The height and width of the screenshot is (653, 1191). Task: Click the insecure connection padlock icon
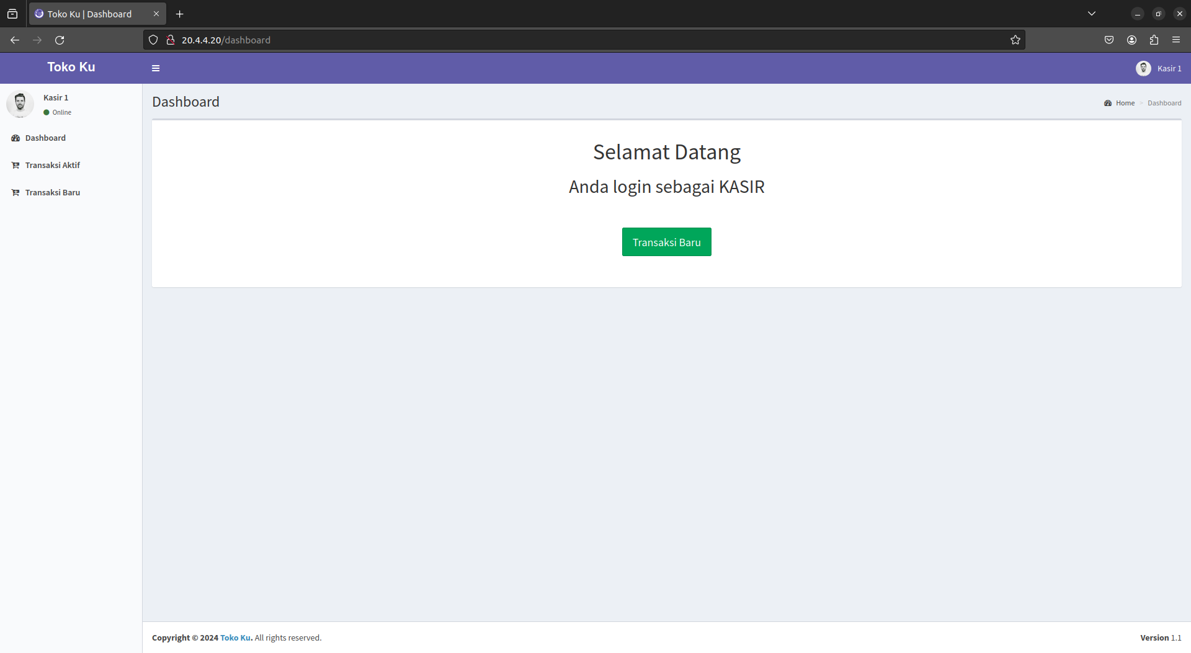pyautogui.click(x=171, y=40)
